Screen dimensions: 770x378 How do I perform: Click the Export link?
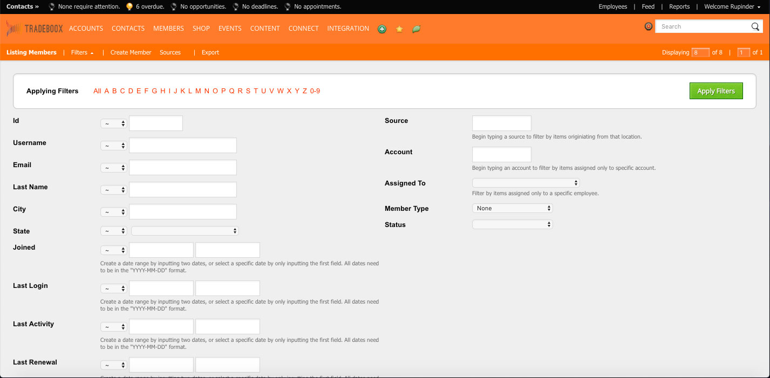[x=210, y=52]
